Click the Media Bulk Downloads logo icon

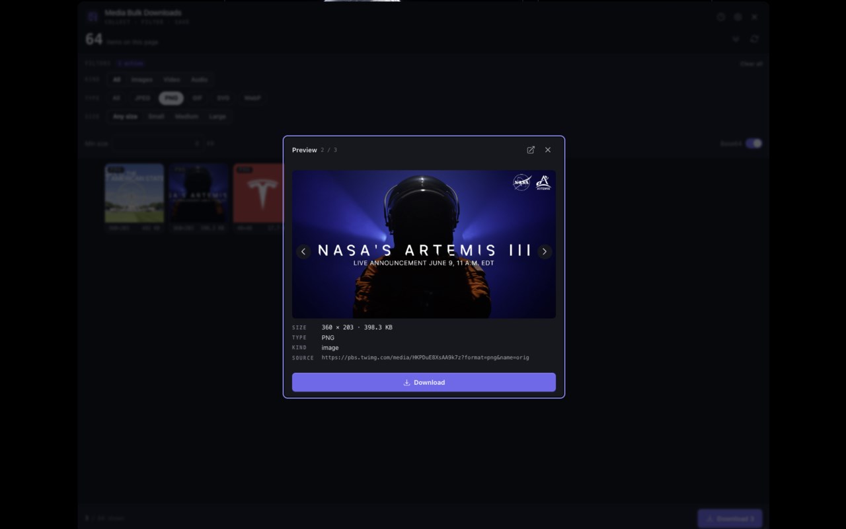pos(93,17)
